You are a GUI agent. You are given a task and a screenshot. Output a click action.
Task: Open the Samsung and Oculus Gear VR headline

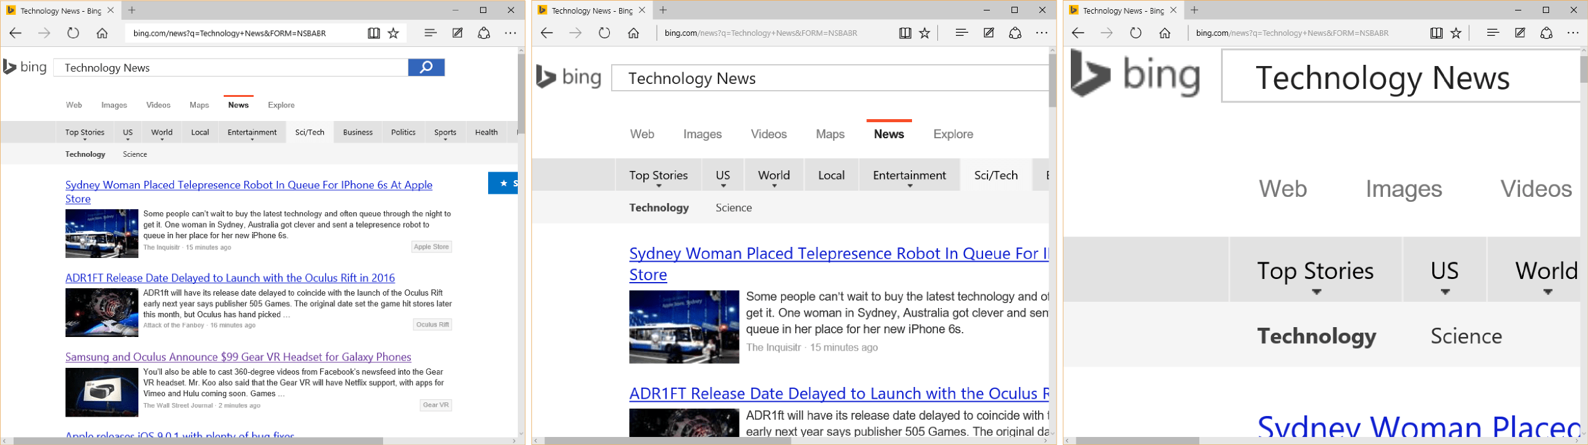239,357
